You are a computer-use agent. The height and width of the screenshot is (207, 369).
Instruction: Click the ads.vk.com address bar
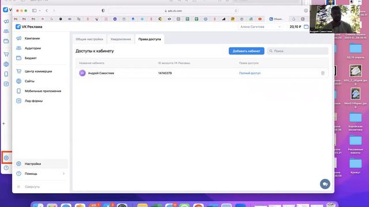(173, 11)
